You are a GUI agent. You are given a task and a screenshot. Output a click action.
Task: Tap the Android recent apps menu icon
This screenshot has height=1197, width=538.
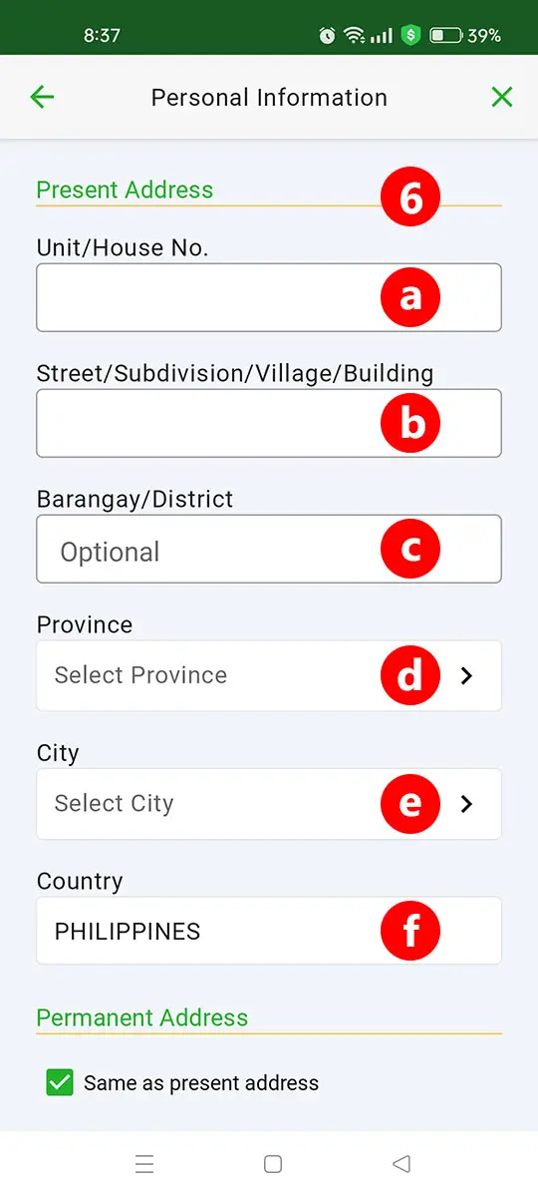coord(144,1164)
